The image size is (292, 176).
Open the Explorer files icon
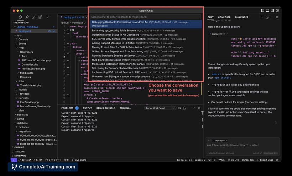tap(20, 17)
